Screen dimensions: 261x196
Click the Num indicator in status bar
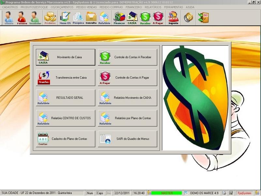pos(90,193)
